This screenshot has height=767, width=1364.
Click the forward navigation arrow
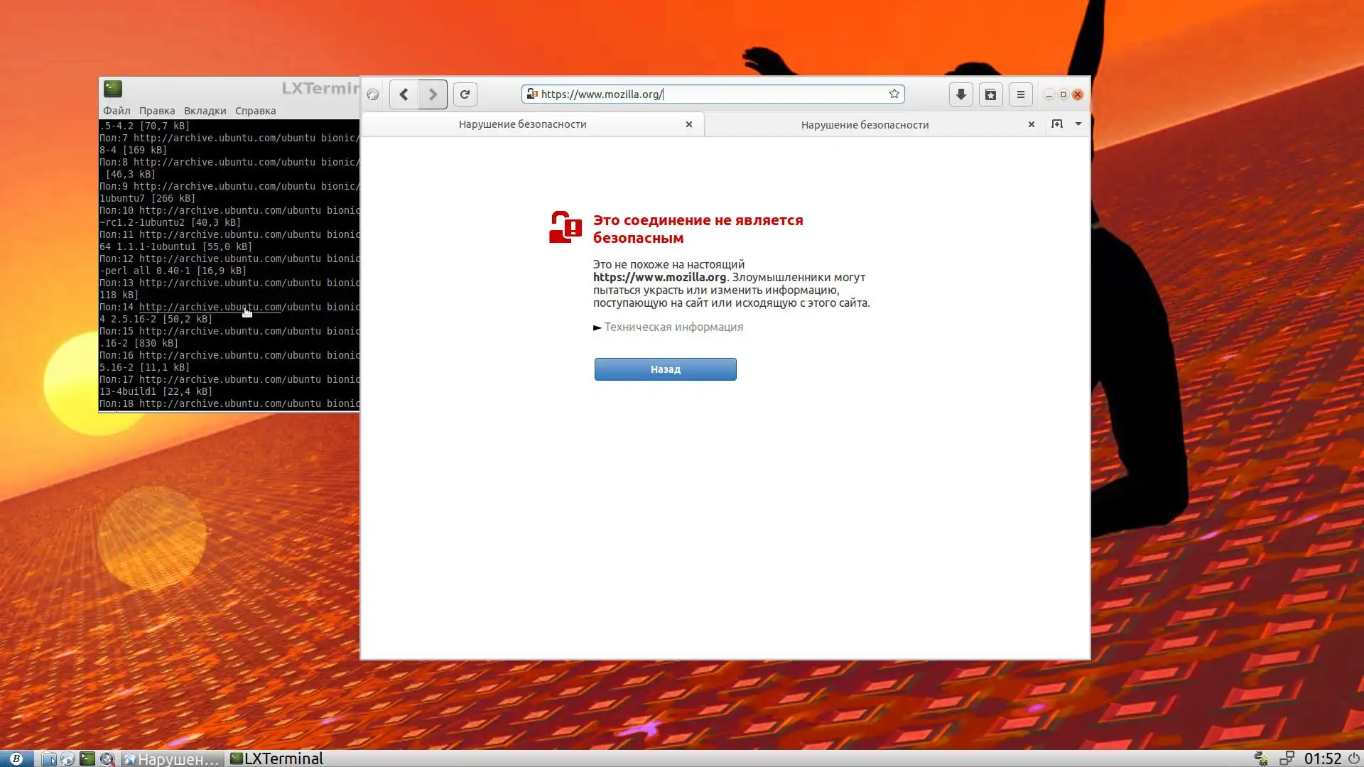[433, 94]
